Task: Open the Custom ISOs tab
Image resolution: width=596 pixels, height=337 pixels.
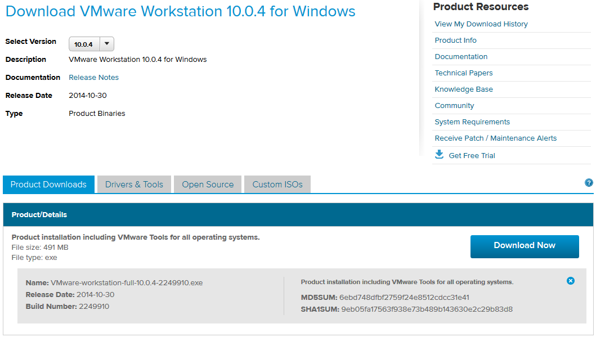Action: tap(277, 185)
